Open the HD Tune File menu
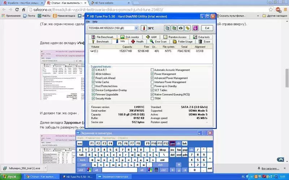Viewport: 289px width, 180px height. coord(88,22)
